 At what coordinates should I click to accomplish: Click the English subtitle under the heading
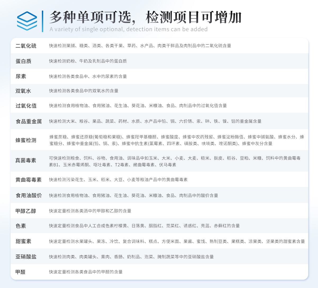[x=129, y=29]
